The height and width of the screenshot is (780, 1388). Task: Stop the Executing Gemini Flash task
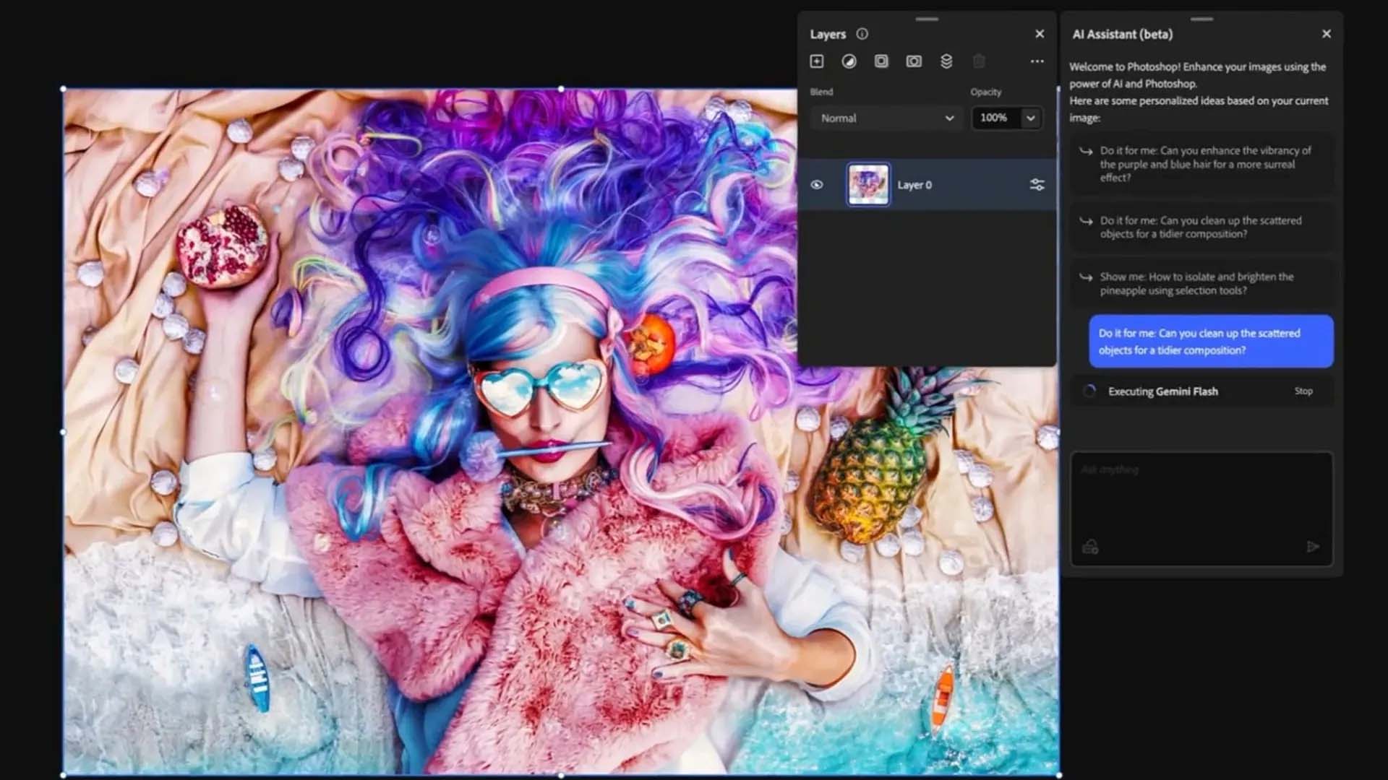click(1303, 391)
